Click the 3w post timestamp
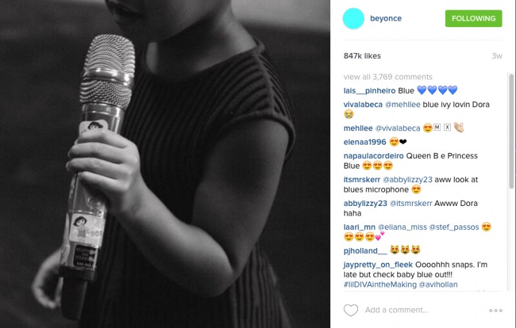 (497, 56)
